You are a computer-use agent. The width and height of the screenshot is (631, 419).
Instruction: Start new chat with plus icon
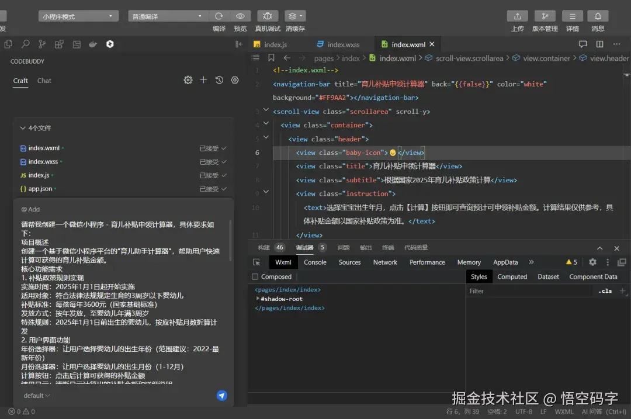point(203,80)
